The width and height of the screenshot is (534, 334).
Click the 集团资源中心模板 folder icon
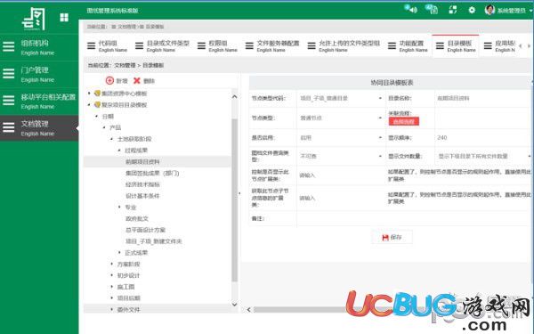(x=97, y=93)
